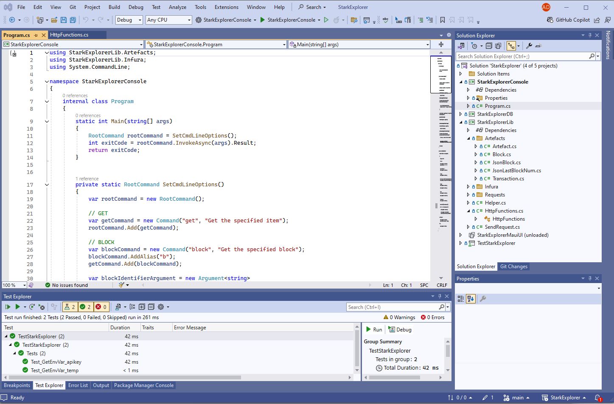
Task: Click Pending Changes Filter clock icon
Action: (x=474, y=46)
